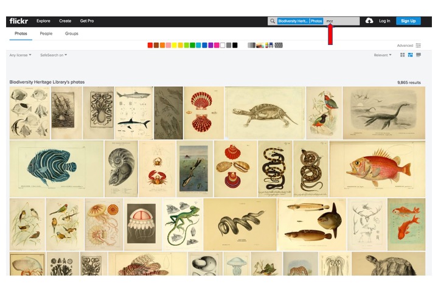Filter by magenta color swatch

217,45
